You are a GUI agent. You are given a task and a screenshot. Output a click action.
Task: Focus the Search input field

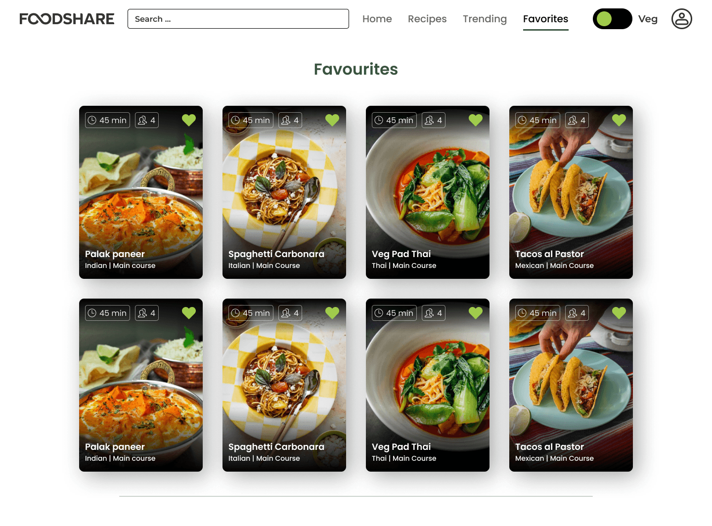pos(238,19)
